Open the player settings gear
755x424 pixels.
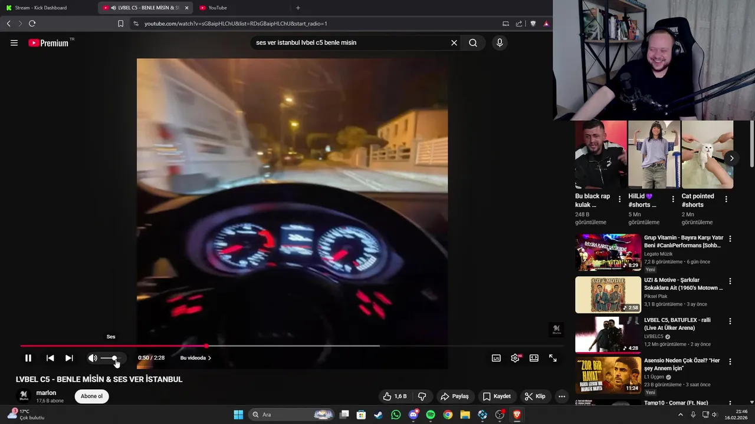click(x=516, y=358)
